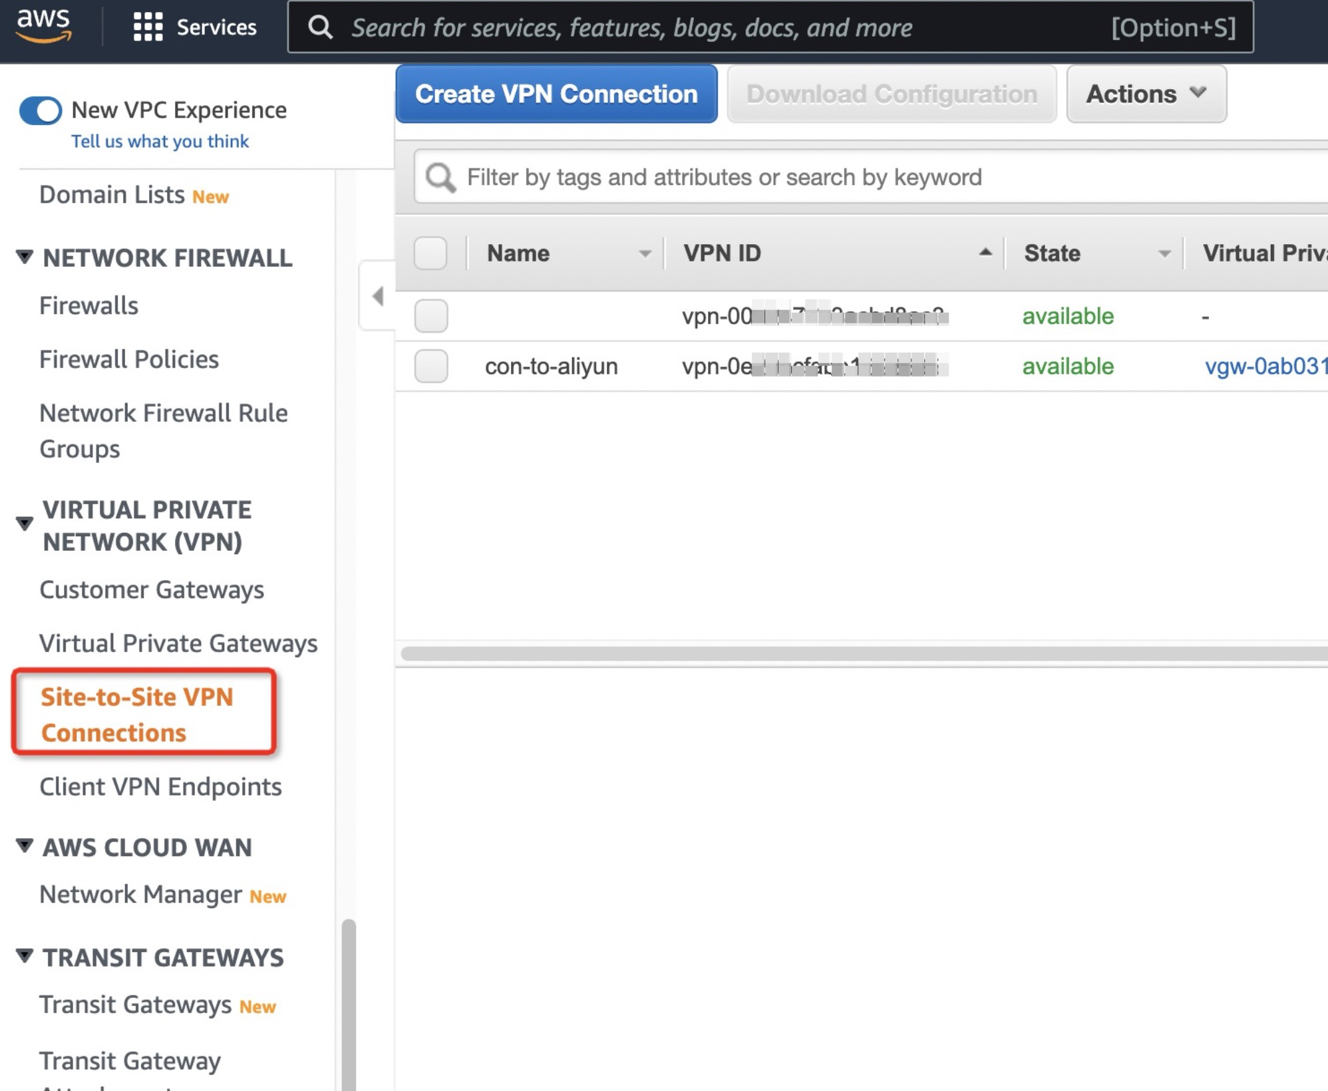Click the magnifier icon in the filter bar
The image size is (1328, 1091).
(440, 176)
